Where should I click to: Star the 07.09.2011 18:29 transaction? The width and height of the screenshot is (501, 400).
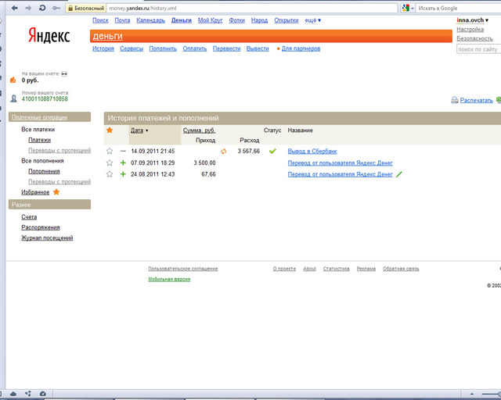(x=110, y=162)
